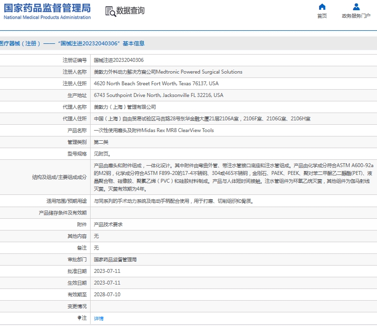Click the 型号规格 row label
Image resolution: width=377 pixels, height=326 pixels.
point(77,154)
